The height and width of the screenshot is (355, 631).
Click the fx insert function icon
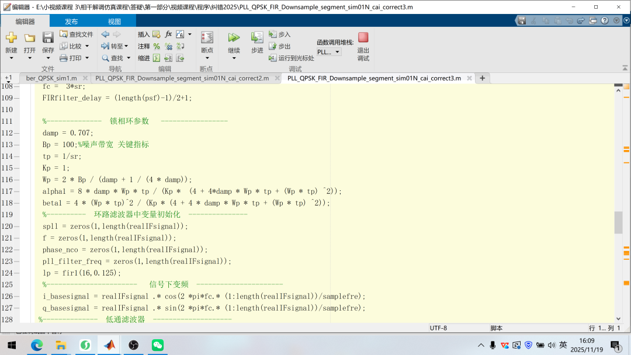[168, 34]
